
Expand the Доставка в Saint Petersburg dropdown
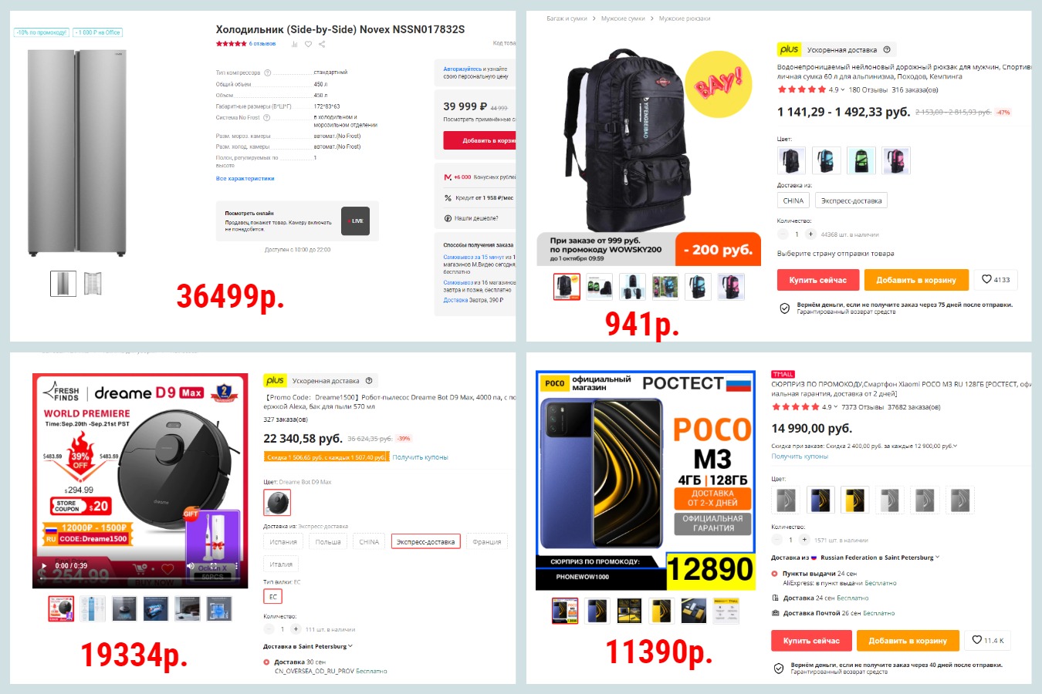(308, 646)
